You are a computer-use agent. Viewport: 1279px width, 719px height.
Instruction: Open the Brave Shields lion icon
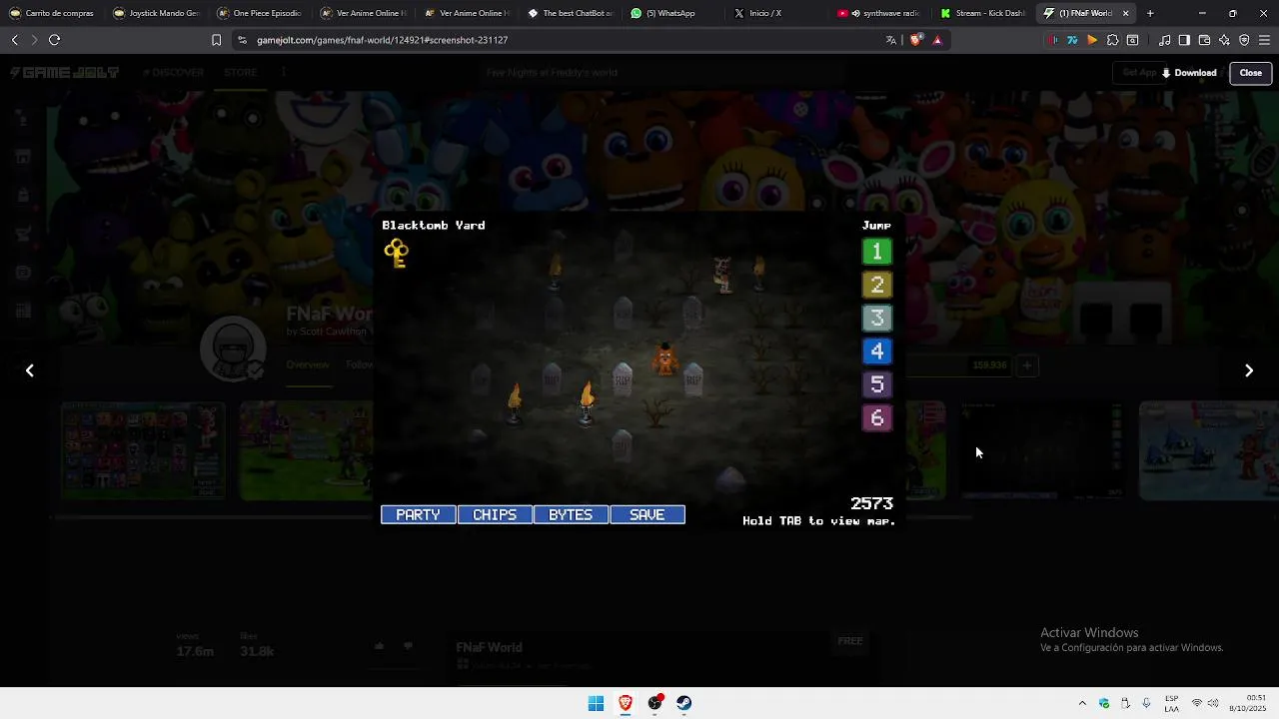915,40
